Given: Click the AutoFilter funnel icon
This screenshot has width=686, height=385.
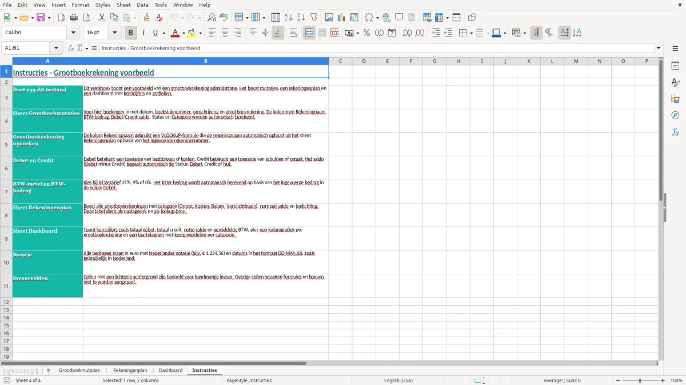Looking at the screenshot, I should point(314,18).
